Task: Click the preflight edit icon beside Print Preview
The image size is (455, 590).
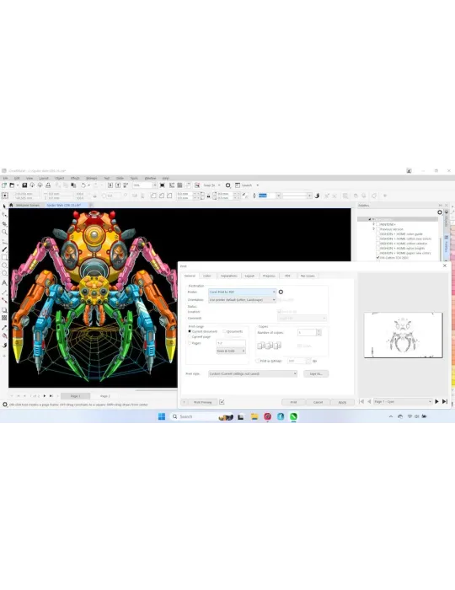Action: [222, 402]
